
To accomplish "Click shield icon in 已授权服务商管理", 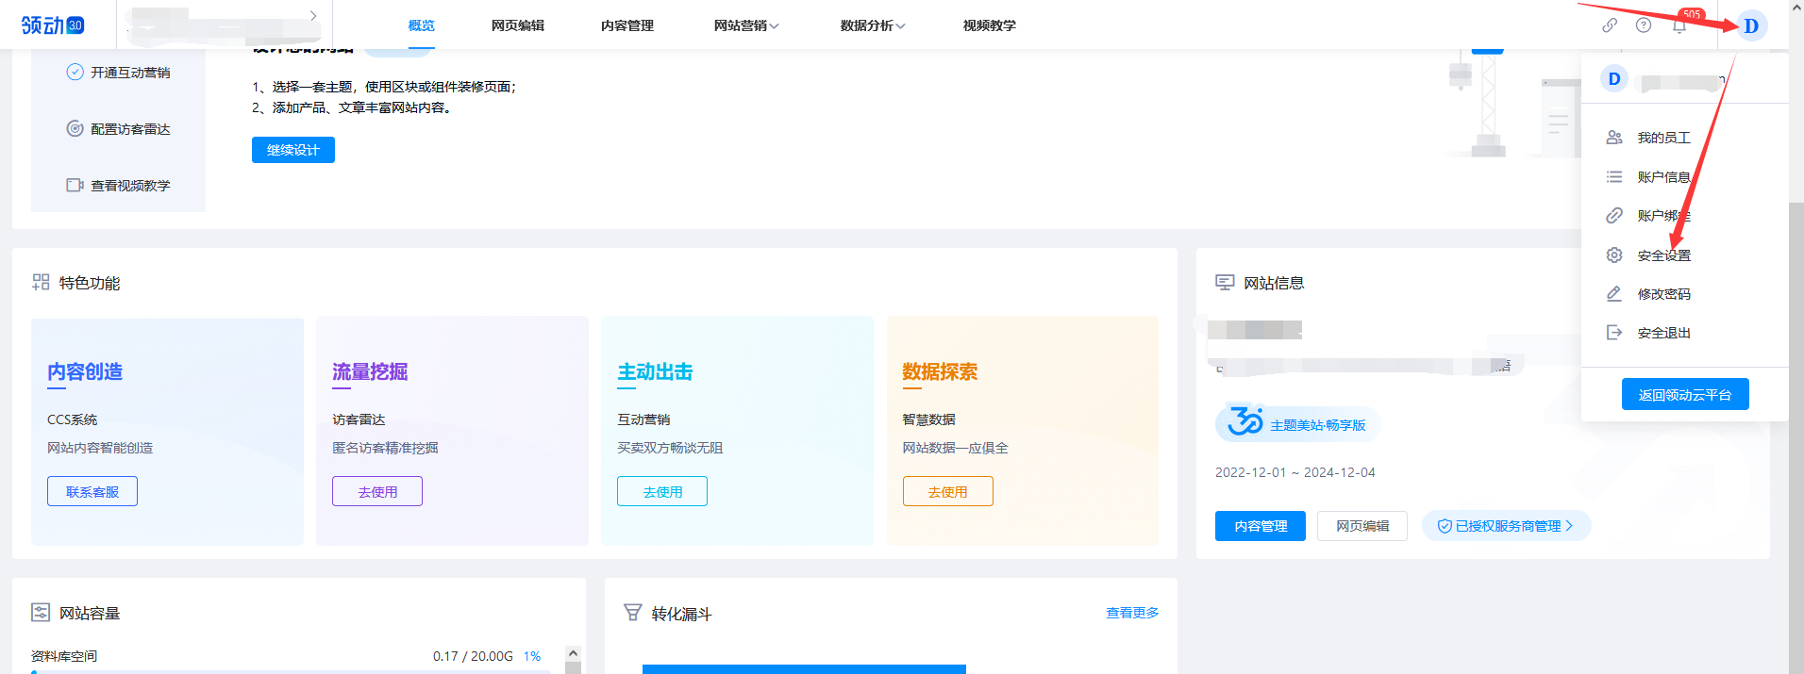I will [1445, 526].
